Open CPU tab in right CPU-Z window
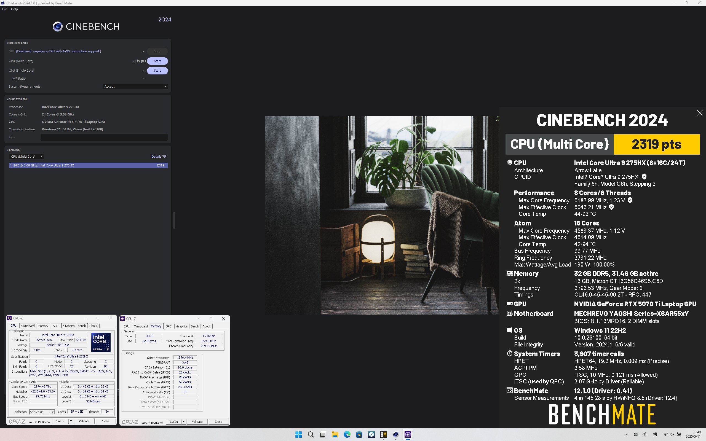The image size is (706, 441). [126, 326]
